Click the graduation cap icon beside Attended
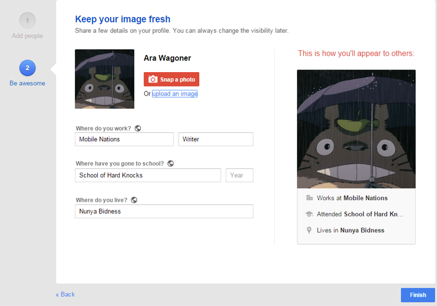 click(x=309, y=214)
